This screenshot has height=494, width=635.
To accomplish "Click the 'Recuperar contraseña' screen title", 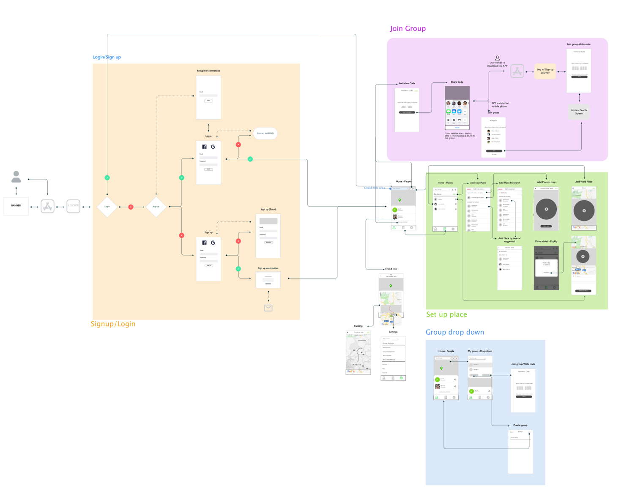I will (x=208, y=71).
